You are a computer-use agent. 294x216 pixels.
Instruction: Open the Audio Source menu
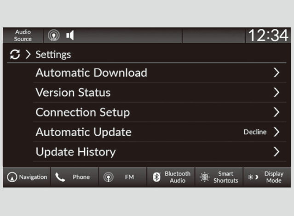tap(23, 36)
